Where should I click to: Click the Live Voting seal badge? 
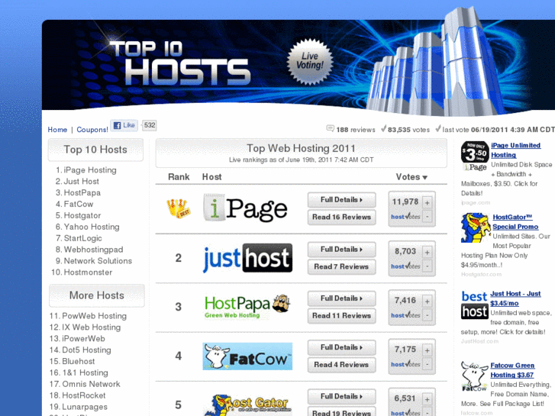click(x=310, y=61)
